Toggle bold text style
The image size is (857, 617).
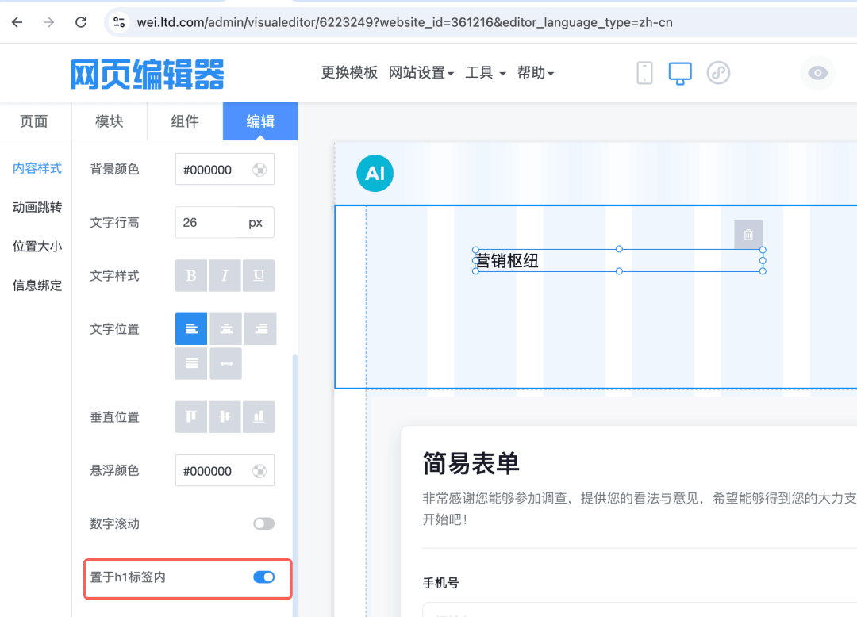pos(190,276)
